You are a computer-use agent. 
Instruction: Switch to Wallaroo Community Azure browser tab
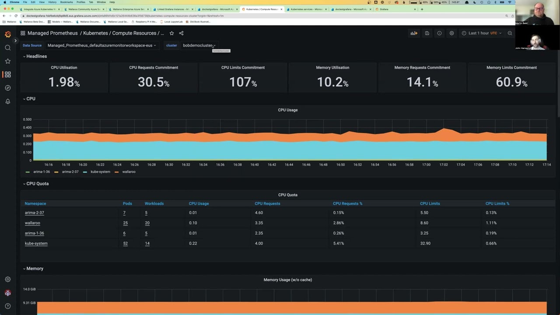pos(84,9)
